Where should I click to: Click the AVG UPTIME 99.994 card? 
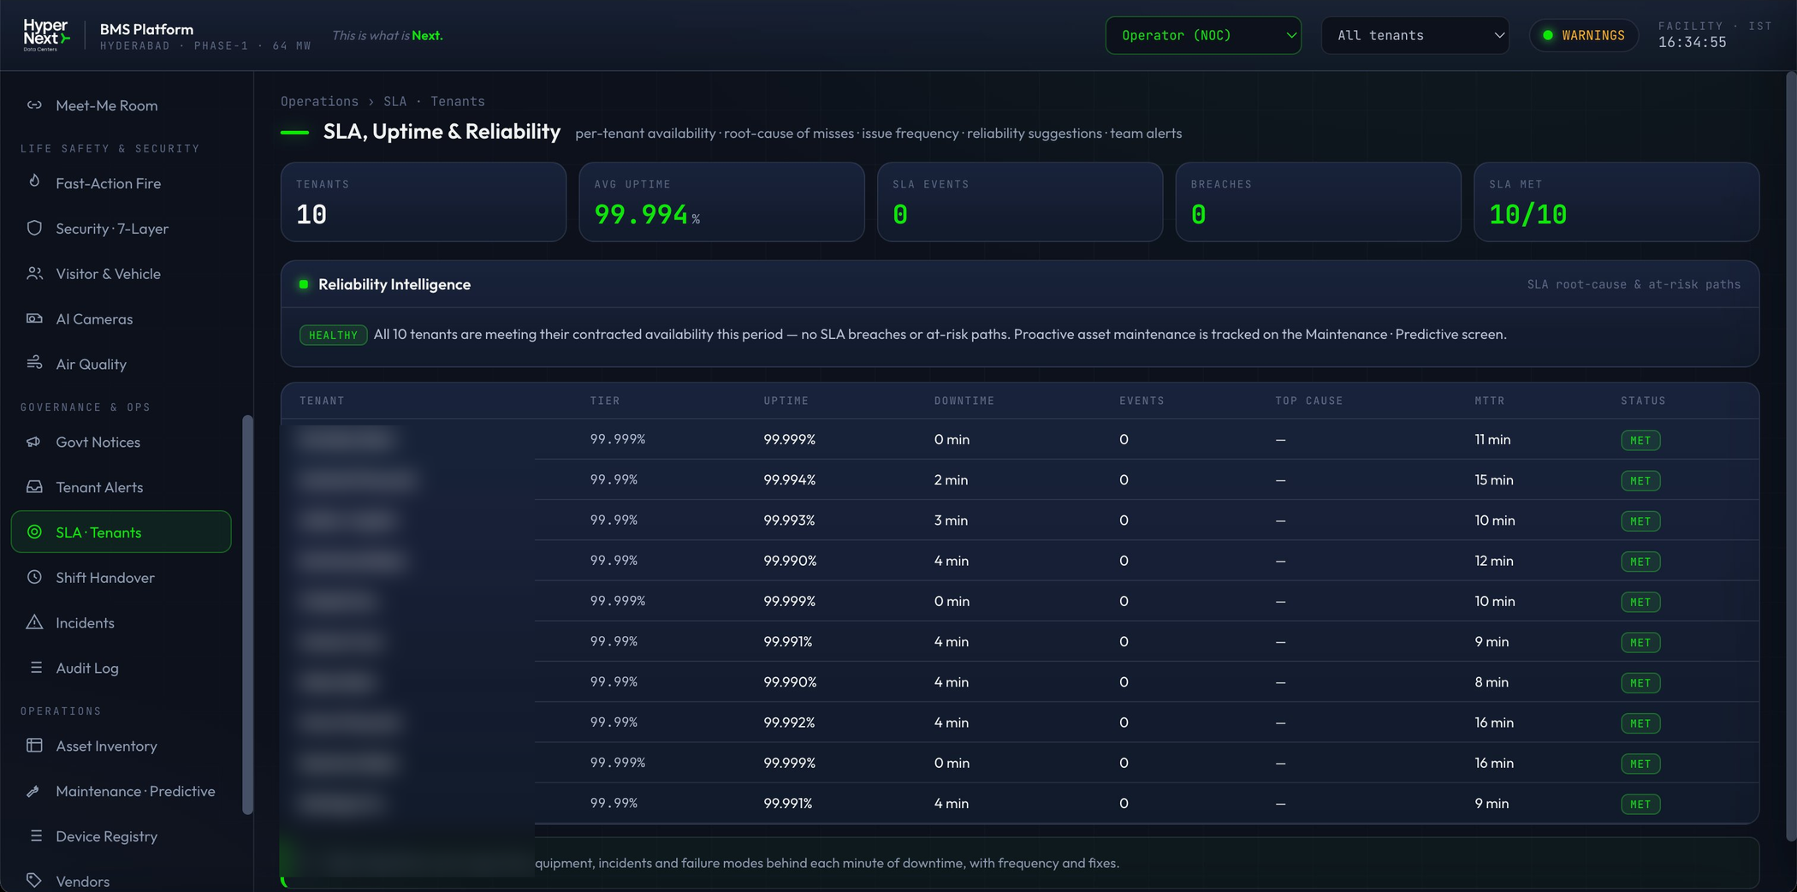coord(721,202)
